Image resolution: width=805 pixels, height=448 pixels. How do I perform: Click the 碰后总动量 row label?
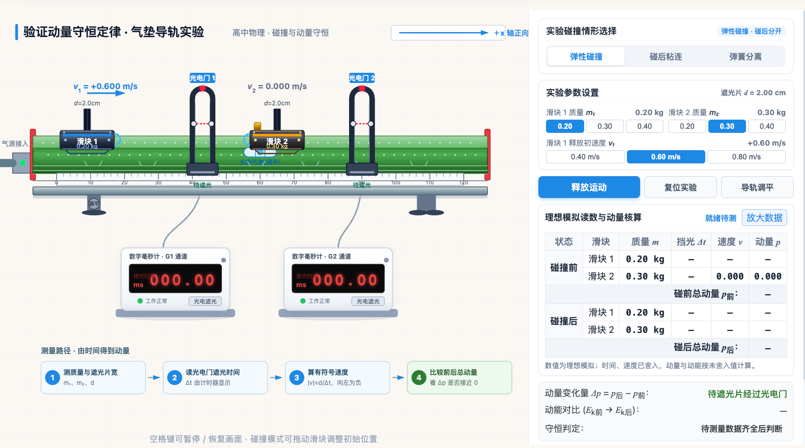click(706, 347)
